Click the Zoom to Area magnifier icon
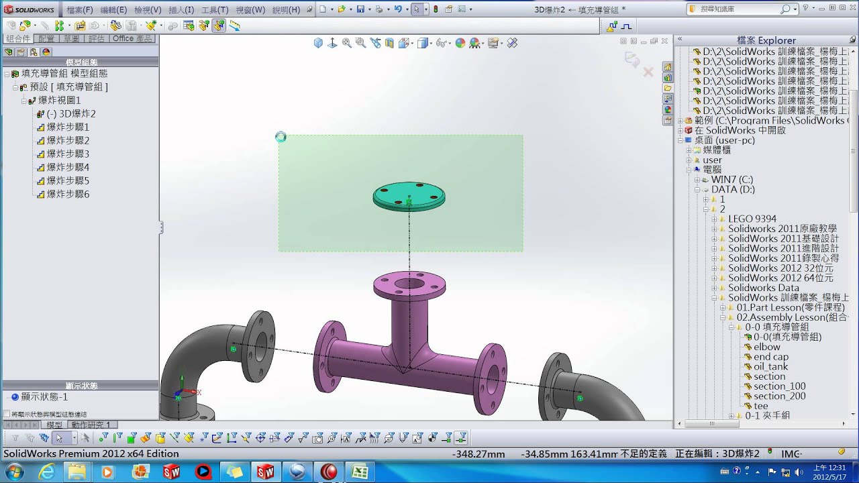The image size is (859, 483). (x=361, y=43)
